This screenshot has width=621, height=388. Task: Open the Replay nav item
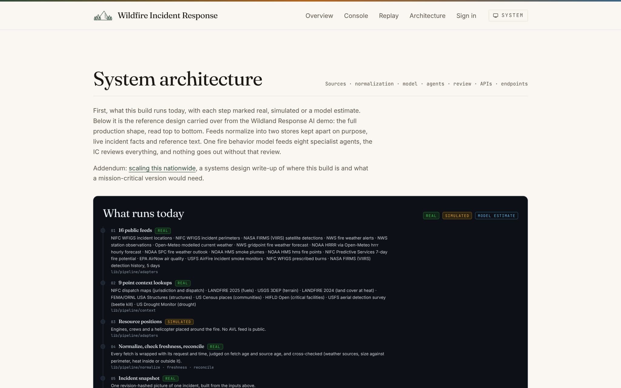click(389, 16)
